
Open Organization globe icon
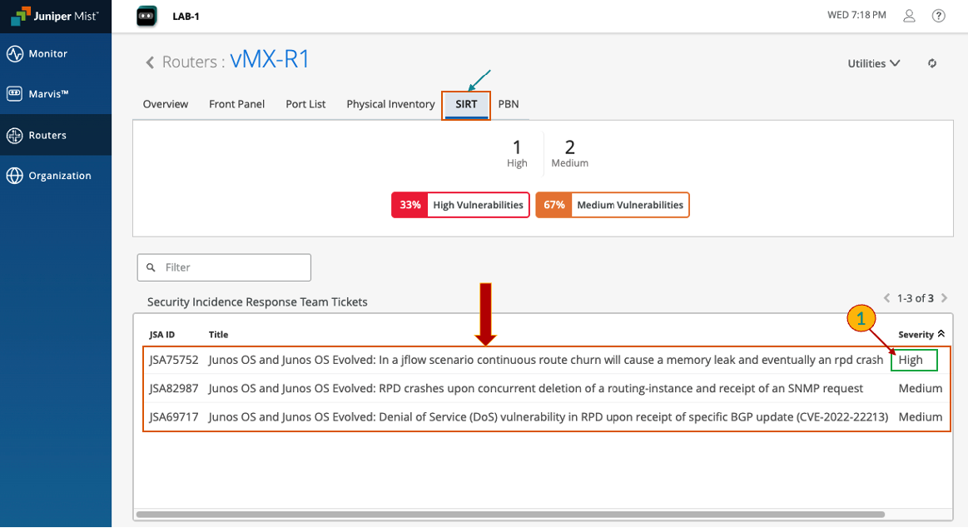14,176
